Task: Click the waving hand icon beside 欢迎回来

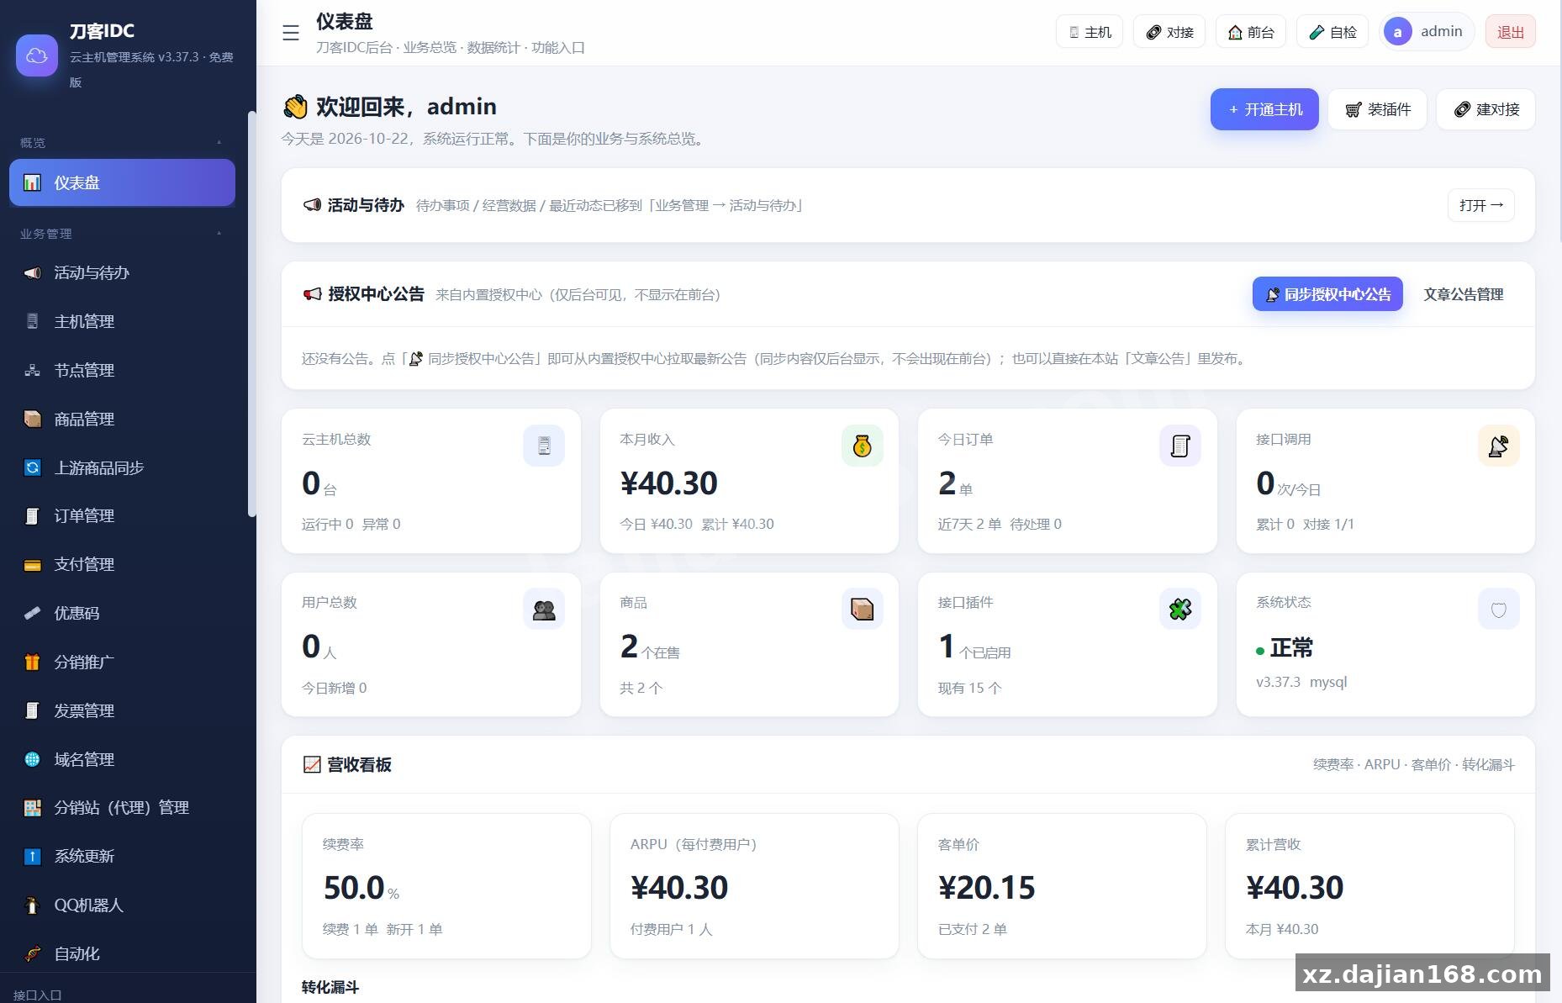Action: pyautogui.click(x=295, y=107)
